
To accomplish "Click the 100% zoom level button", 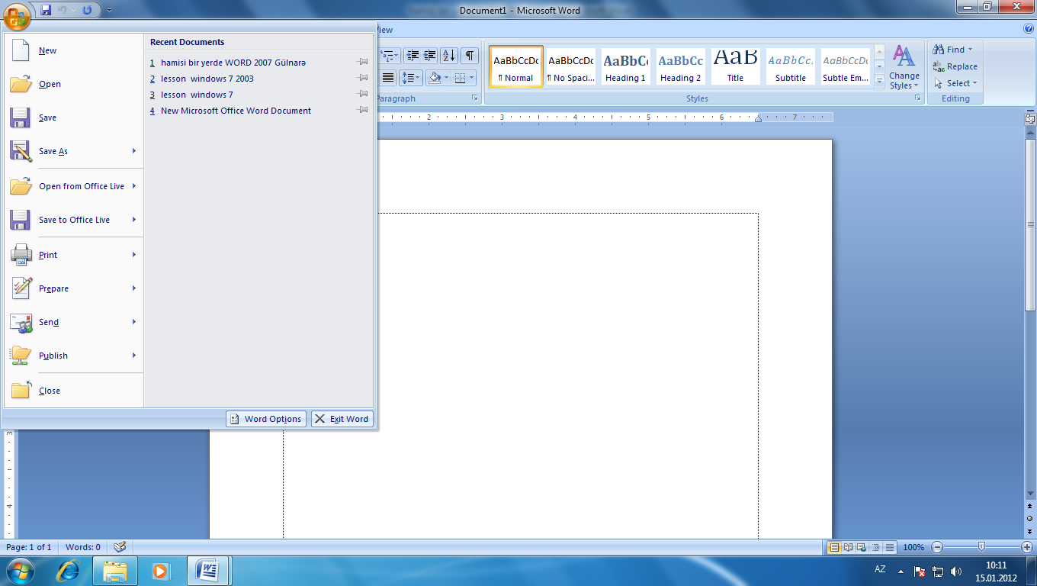I will click(x=913, y=547).
